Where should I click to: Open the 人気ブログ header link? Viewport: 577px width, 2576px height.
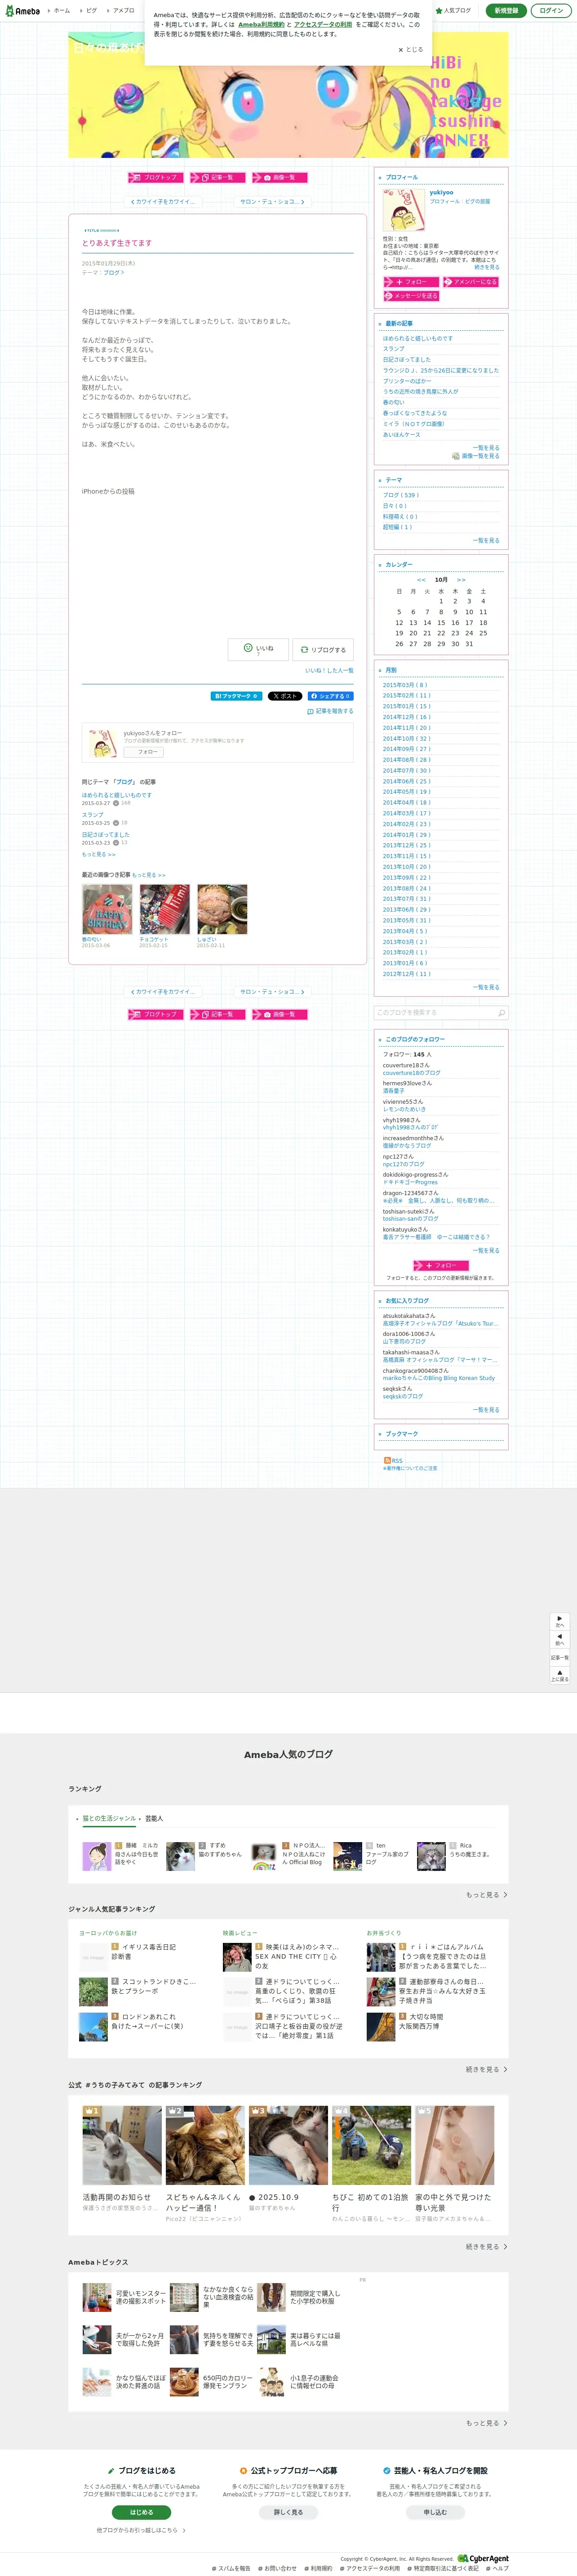pyautogui.click(x=454, y=11)
